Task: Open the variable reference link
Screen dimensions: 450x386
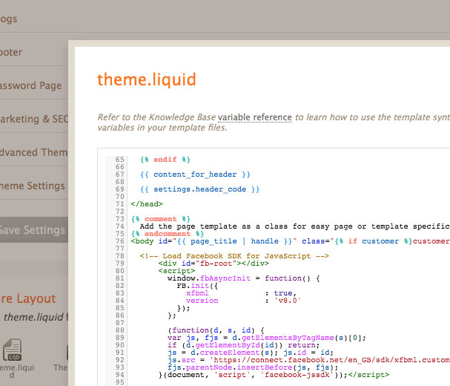Action: [254, 117]
